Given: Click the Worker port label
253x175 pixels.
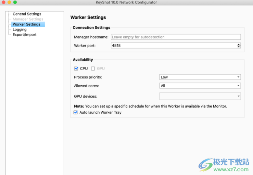Looking at the screenshot, I should coord(85,46).
